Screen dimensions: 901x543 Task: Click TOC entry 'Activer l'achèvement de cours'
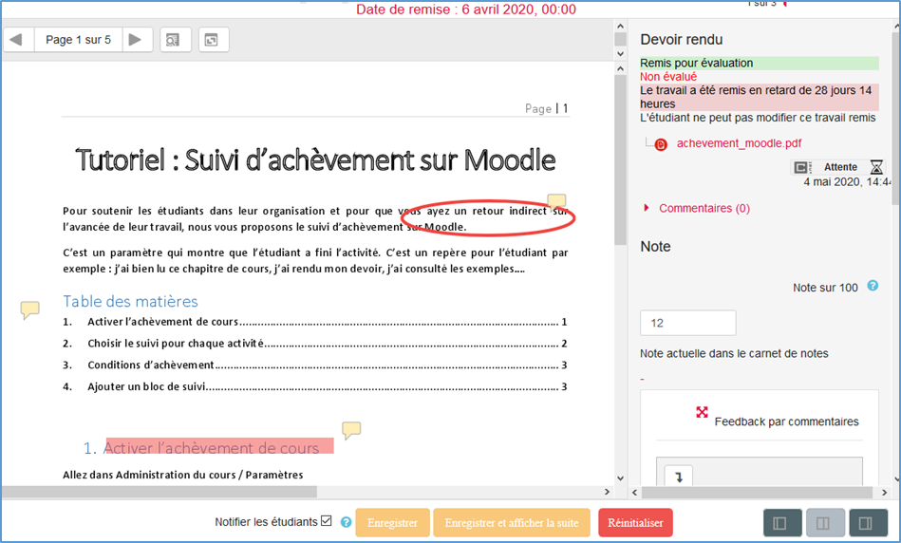315,322
